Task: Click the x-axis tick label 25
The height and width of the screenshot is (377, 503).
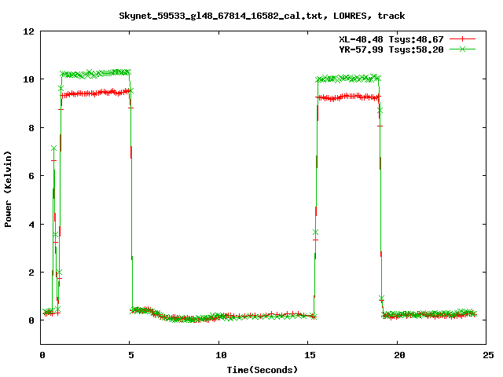Action: [489, 355]
